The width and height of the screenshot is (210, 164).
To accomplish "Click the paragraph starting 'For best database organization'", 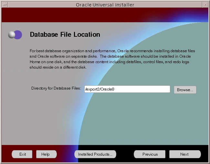I will (112, 59).
